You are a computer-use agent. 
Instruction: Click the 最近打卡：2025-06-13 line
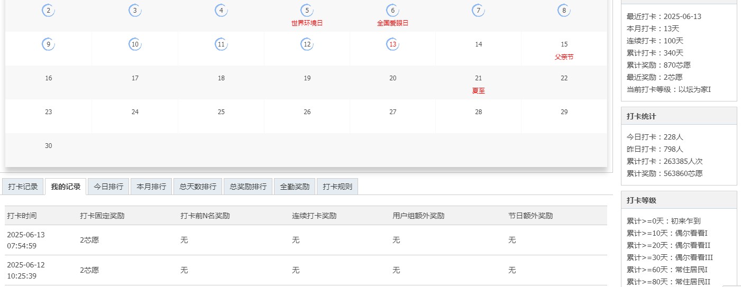pos(664,16)
